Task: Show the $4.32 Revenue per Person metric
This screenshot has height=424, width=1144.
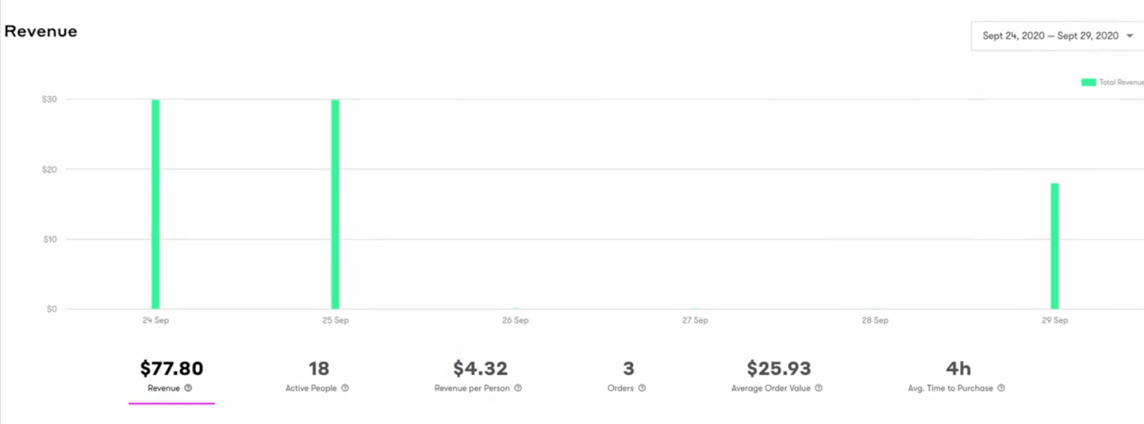Action: point(479,378)
